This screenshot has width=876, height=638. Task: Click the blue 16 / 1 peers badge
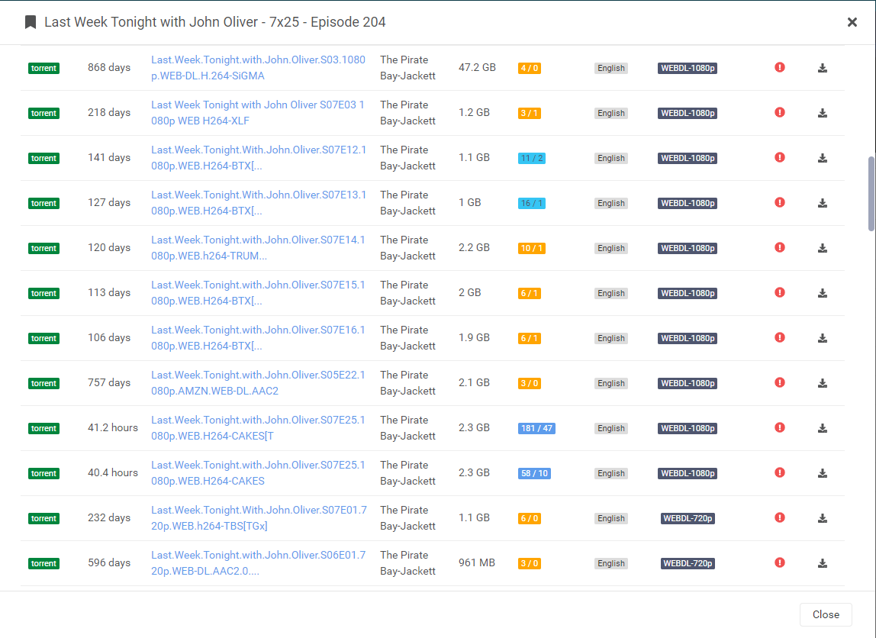[x=530, y=203]
